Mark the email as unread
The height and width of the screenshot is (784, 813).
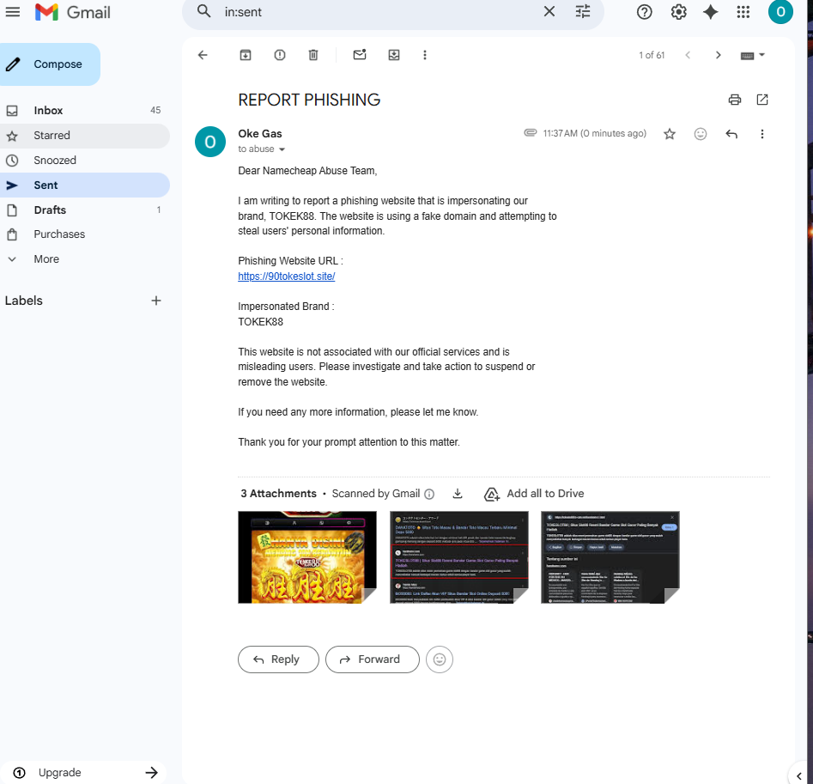[360, 54]
